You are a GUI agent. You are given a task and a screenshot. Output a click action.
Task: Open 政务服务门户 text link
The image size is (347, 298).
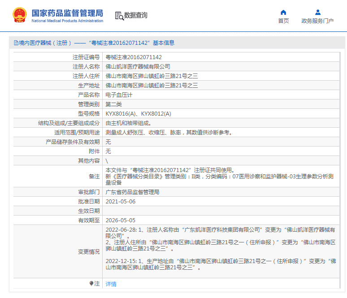pyautogui.click(x=317, y=21)
